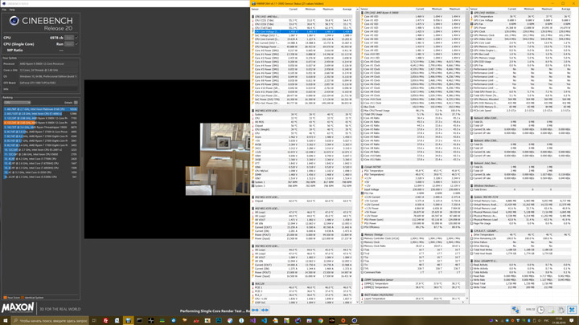Screen dimensions: 579x325
Task: Click the NVIDIA icon in system tray
Action: (524, 320)
